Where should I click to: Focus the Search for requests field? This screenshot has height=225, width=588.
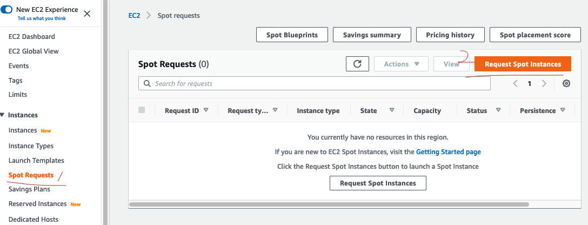[314, 83]
